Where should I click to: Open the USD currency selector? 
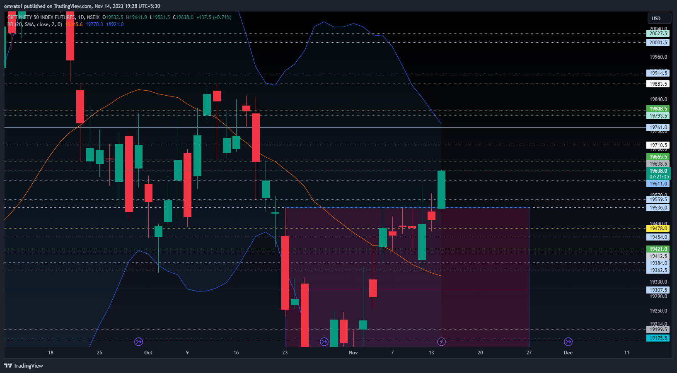(x=659, y=18)
